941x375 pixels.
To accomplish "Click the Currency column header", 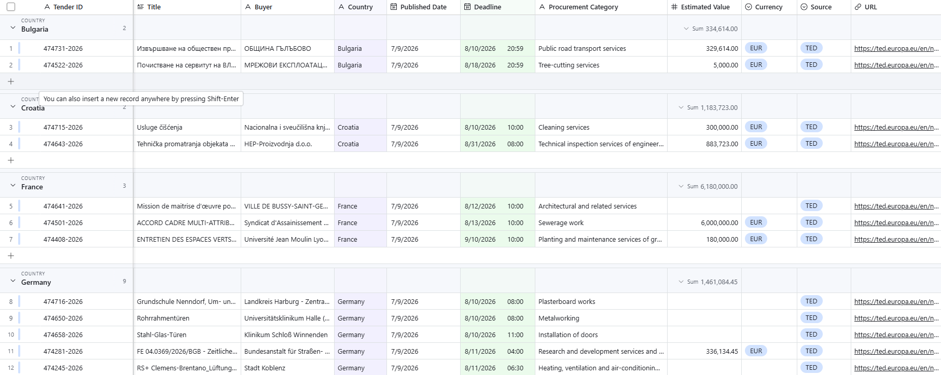I will pyautogui.click(x=769, y=7).
